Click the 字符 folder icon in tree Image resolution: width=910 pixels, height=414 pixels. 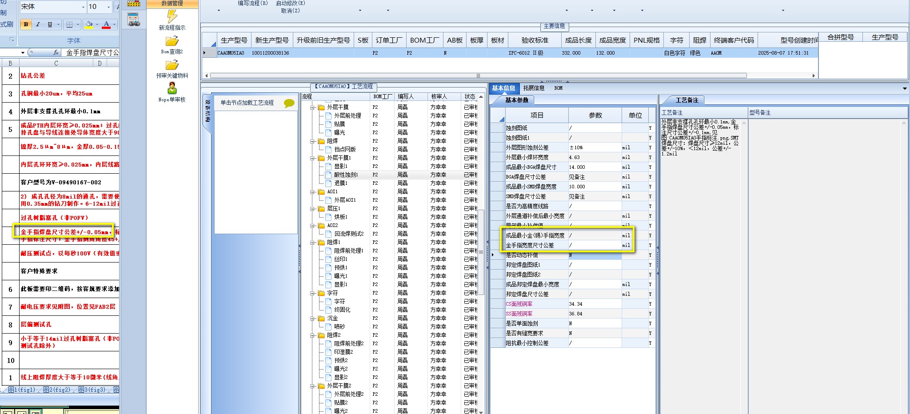(x=322, y=293)
